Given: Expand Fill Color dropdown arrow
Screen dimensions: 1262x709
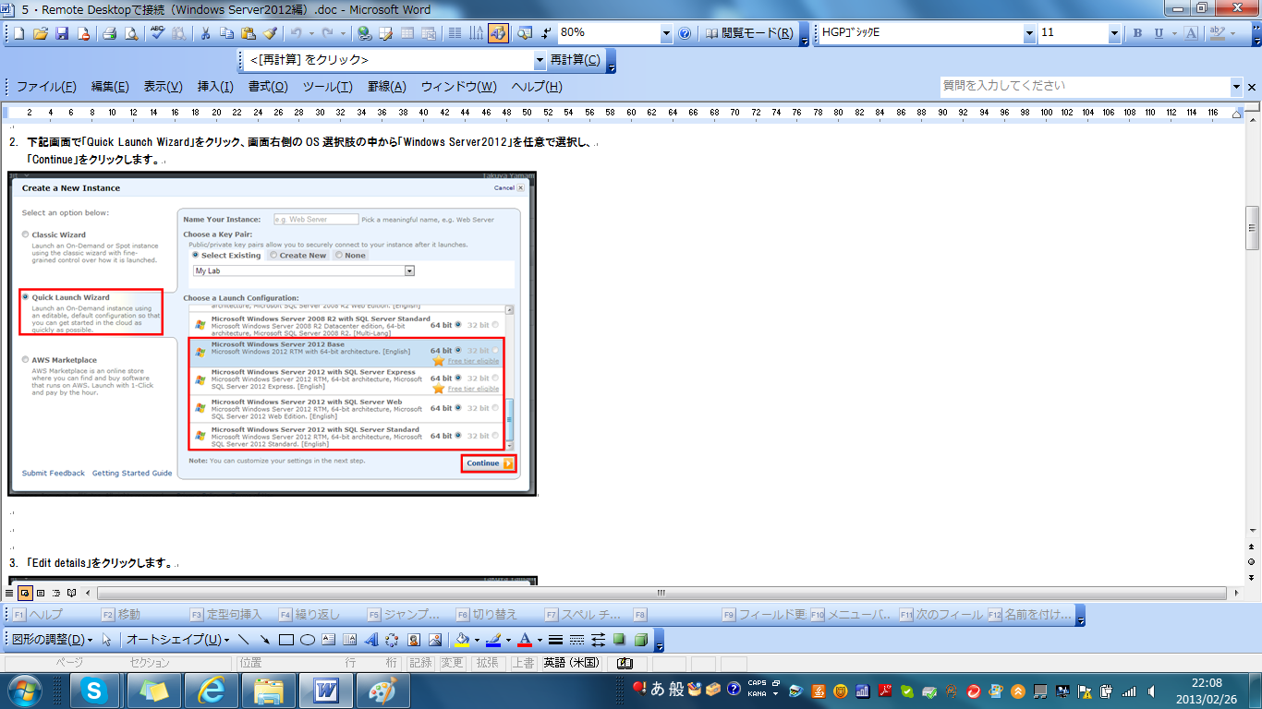Looking at the screenshot, I should pos(477,639).
